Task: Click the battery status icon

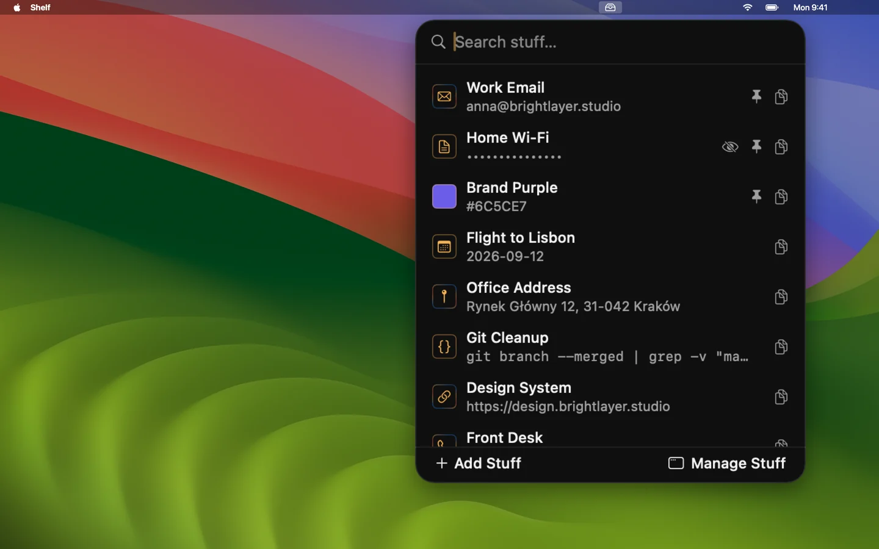Action: [x=772, y=7]
